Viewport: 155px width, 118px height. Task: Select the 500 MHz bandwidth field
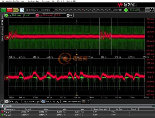coord(118,10)
